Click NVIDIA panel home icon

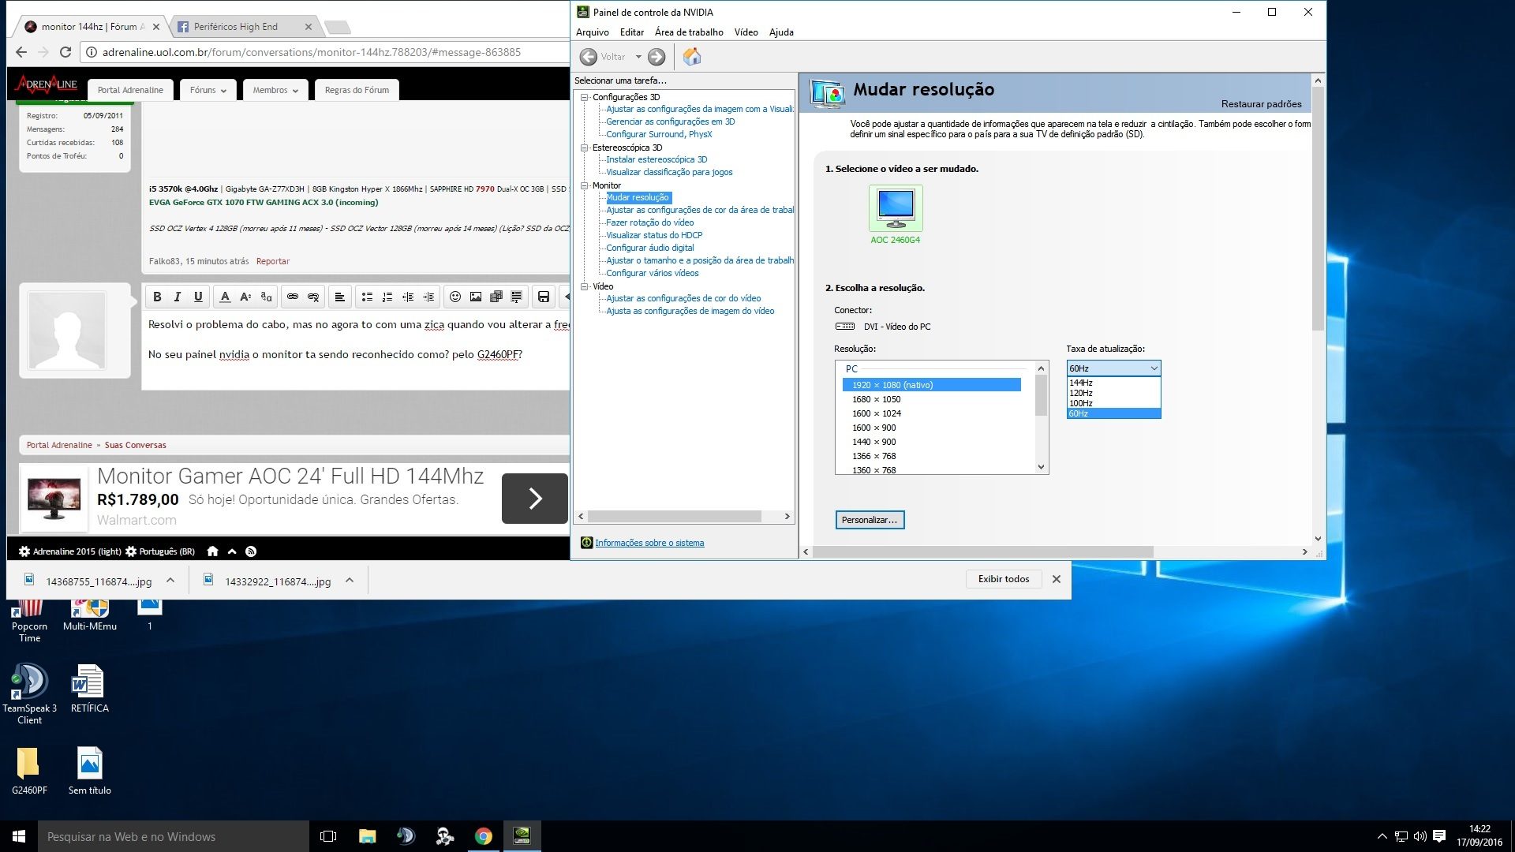pos(692,57)
